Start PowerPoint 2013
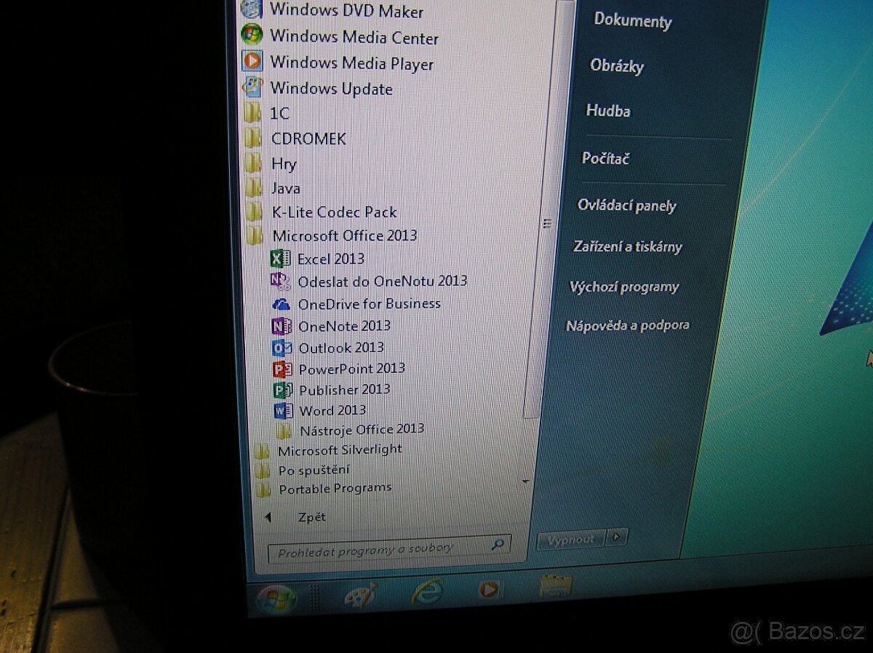Screen dimensions: 873x653 [351, 369]
